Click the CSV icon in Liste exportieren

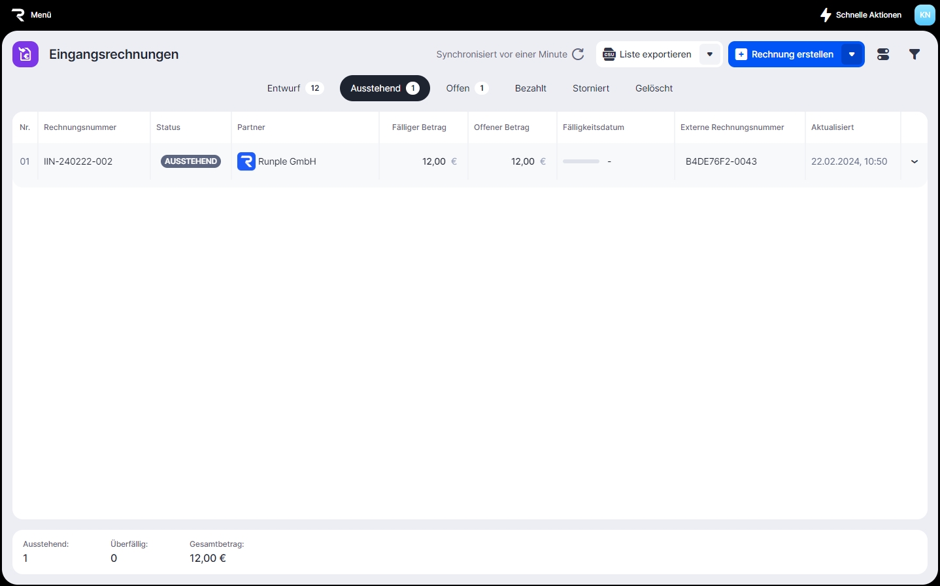point(609,54)
